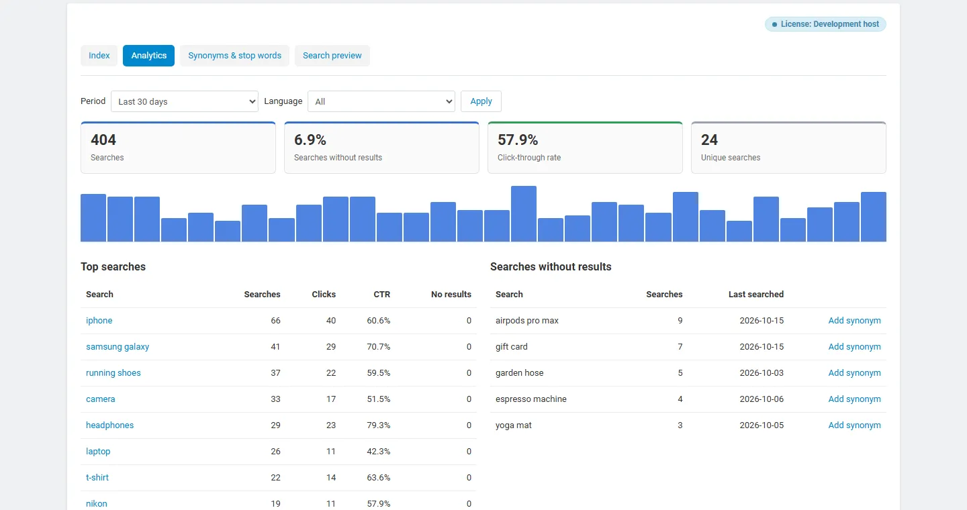The image size is (967, 510).
Task: Open the Analytics tab
Action: click(149, 56)
